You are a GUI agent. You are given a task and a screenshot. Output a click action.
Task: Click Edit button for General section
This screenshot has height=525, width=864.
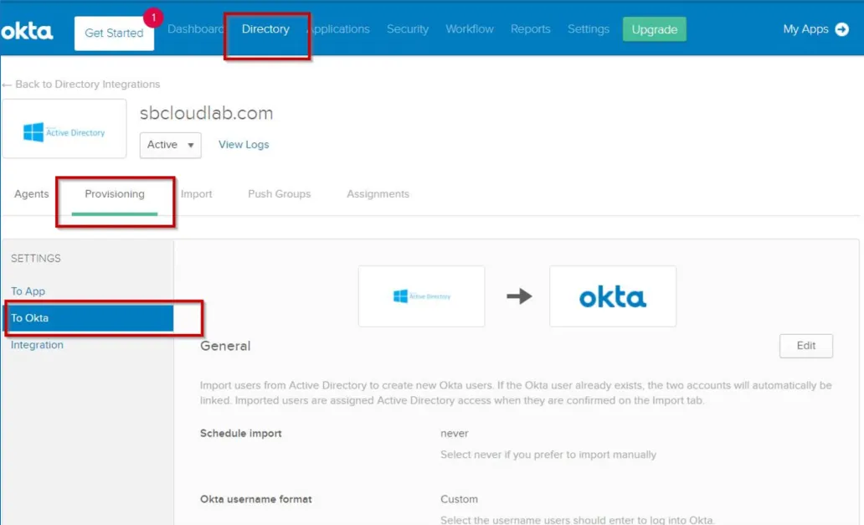pyautogui.click(x=806, y=346)
